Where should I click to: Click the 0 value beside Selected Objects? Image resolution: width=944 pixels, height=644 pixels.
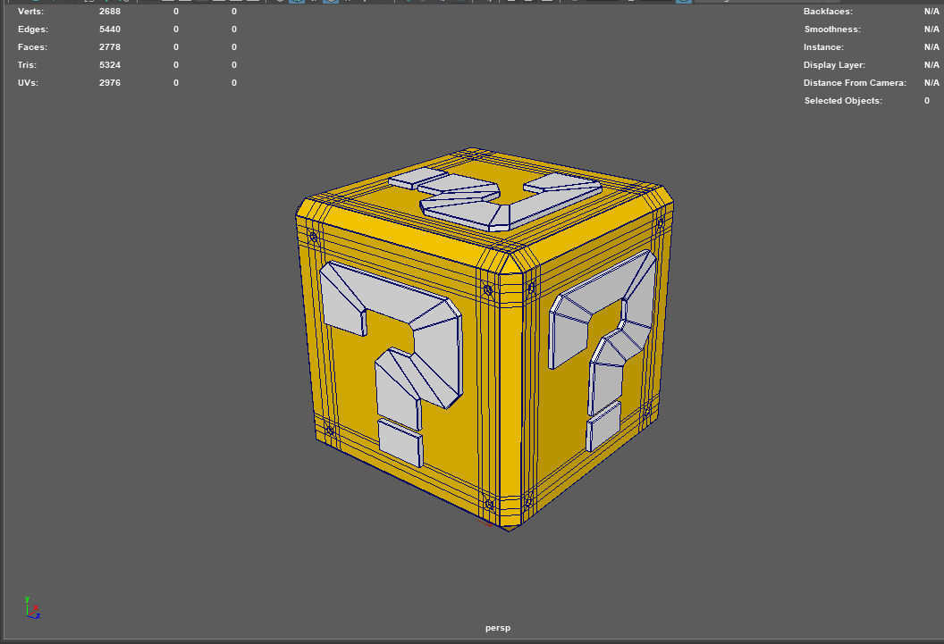click(x=927, y=101)
